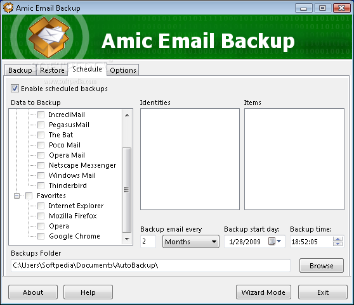Select the Thinderbird tree label
Viewport: 354px width, 305px height.
(x=68, y=185)
